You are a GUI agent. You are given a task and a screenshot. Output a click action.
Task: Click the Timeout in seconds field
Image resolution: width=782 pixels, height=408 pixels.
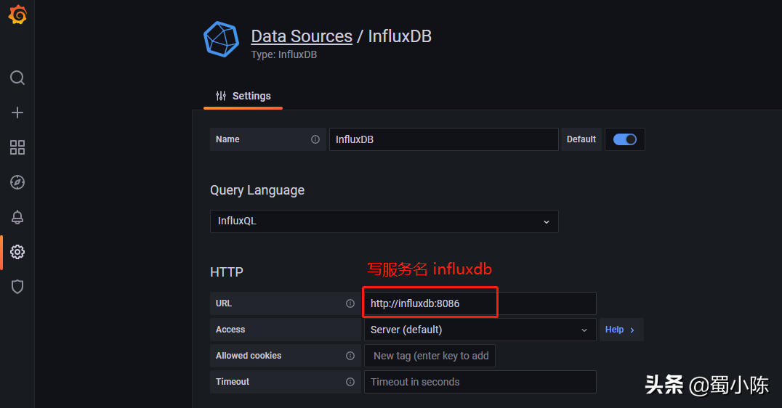[x=480, y=382]
